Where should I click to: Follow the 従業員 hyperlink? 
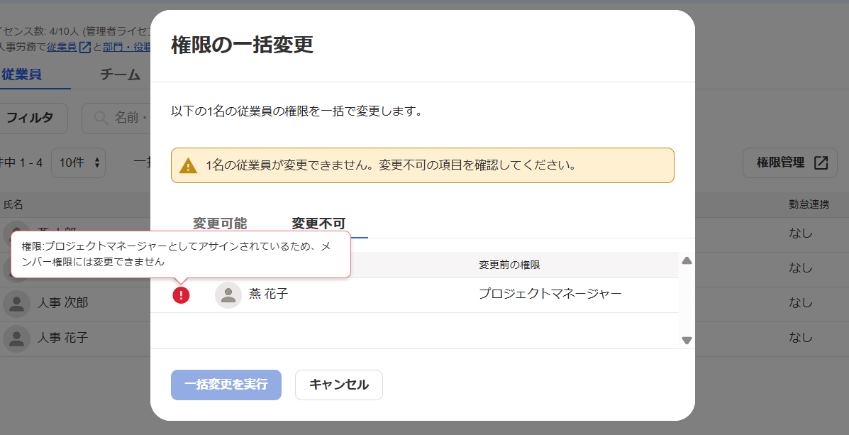click(x=61, y=47)
